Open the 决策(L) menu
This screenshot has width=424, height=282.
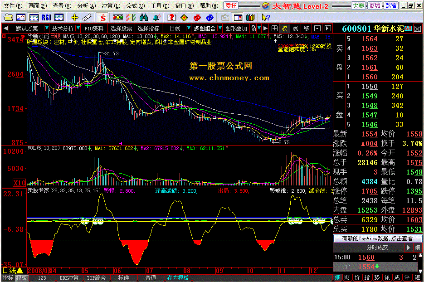(x=111, y=6)
